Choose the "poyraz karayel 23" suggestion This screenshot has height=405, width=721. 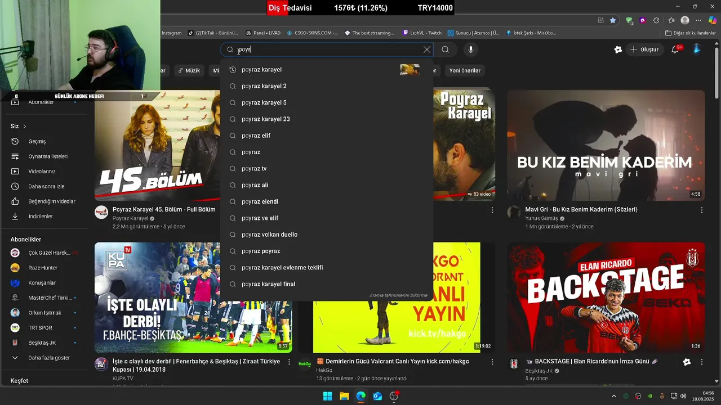click(327, 119)
